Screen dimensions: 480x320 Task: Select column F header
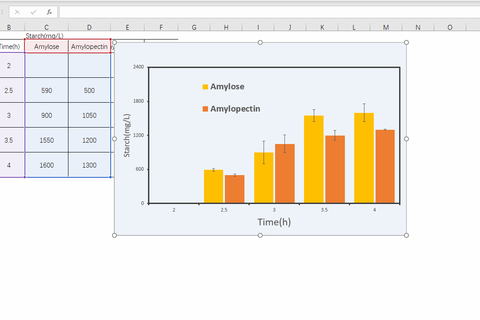pyautogui.click(x=161, y=27)
